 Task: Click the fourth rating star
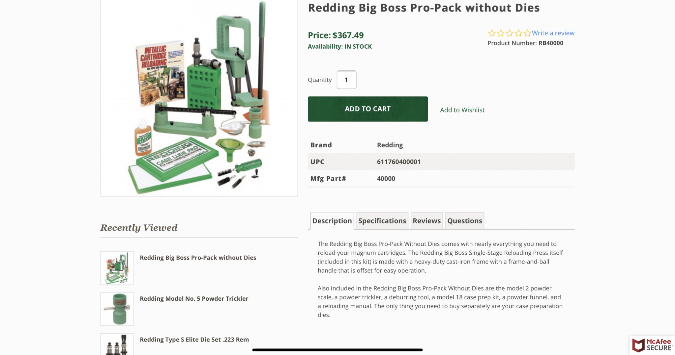pos(518,33)
